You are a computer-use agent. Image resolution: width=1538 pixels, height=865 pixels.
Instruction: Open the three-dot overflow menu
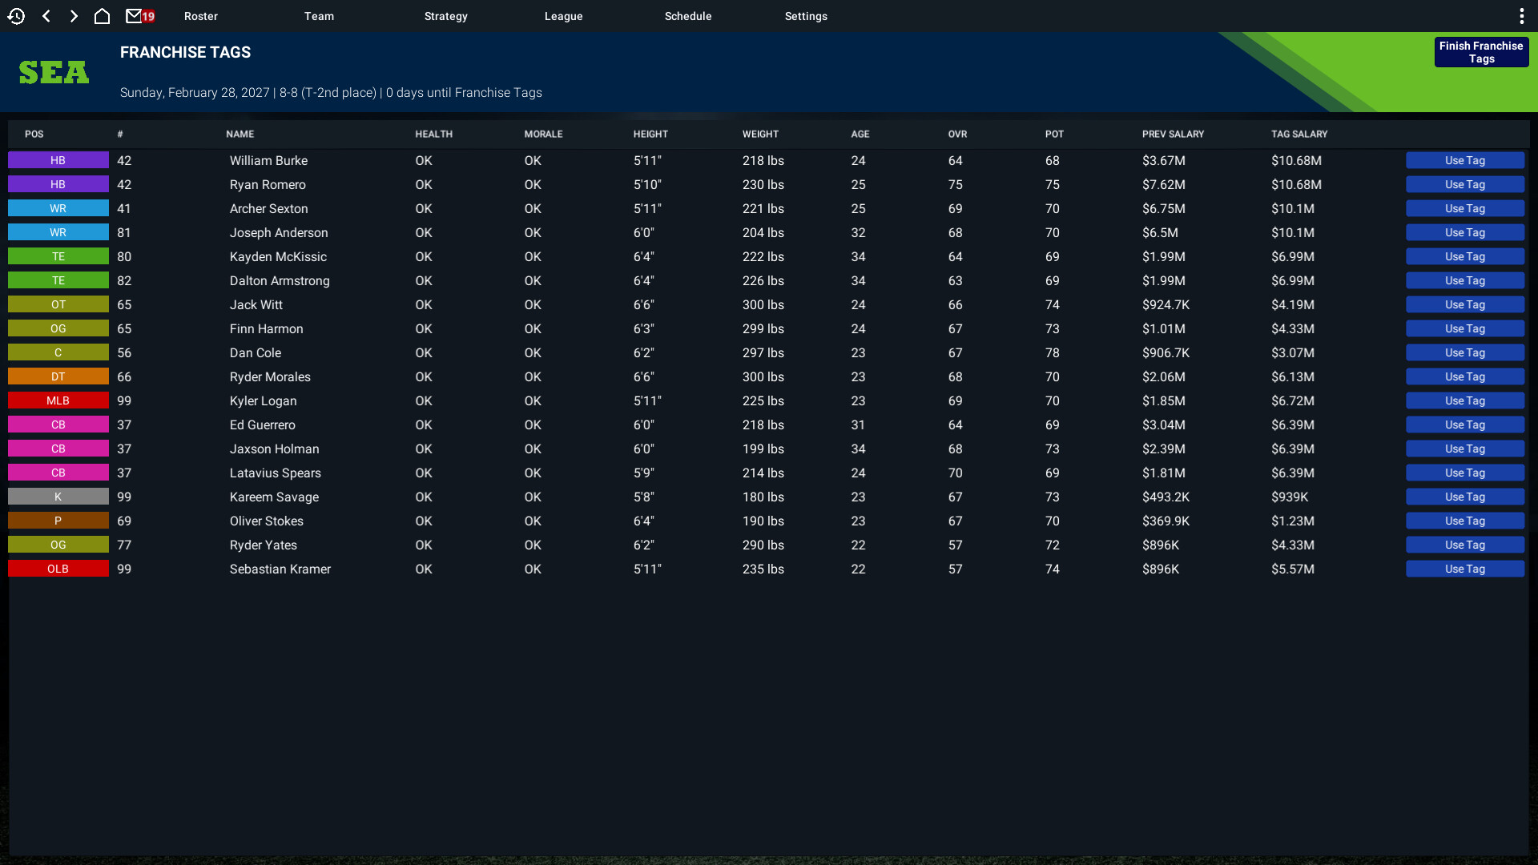[1521, 15]
